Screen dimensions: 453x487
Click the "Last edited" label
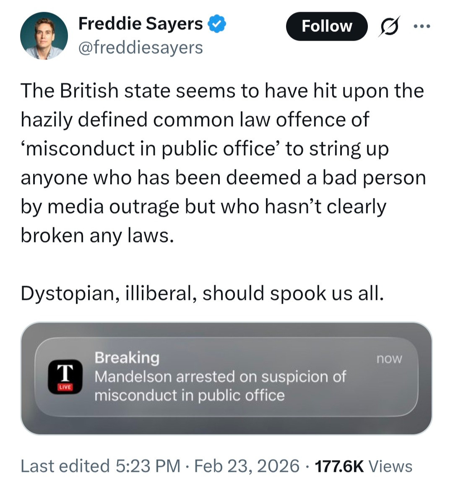coord(65,466)
